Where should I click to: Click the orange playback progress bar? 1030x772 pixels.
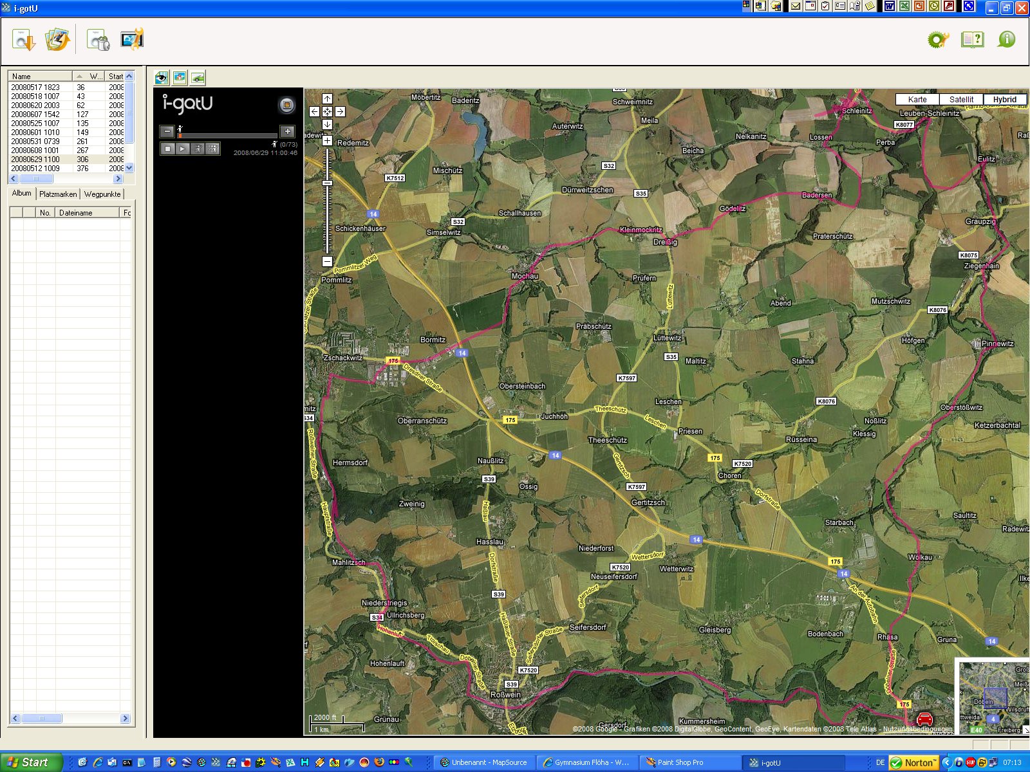[228, 135]
